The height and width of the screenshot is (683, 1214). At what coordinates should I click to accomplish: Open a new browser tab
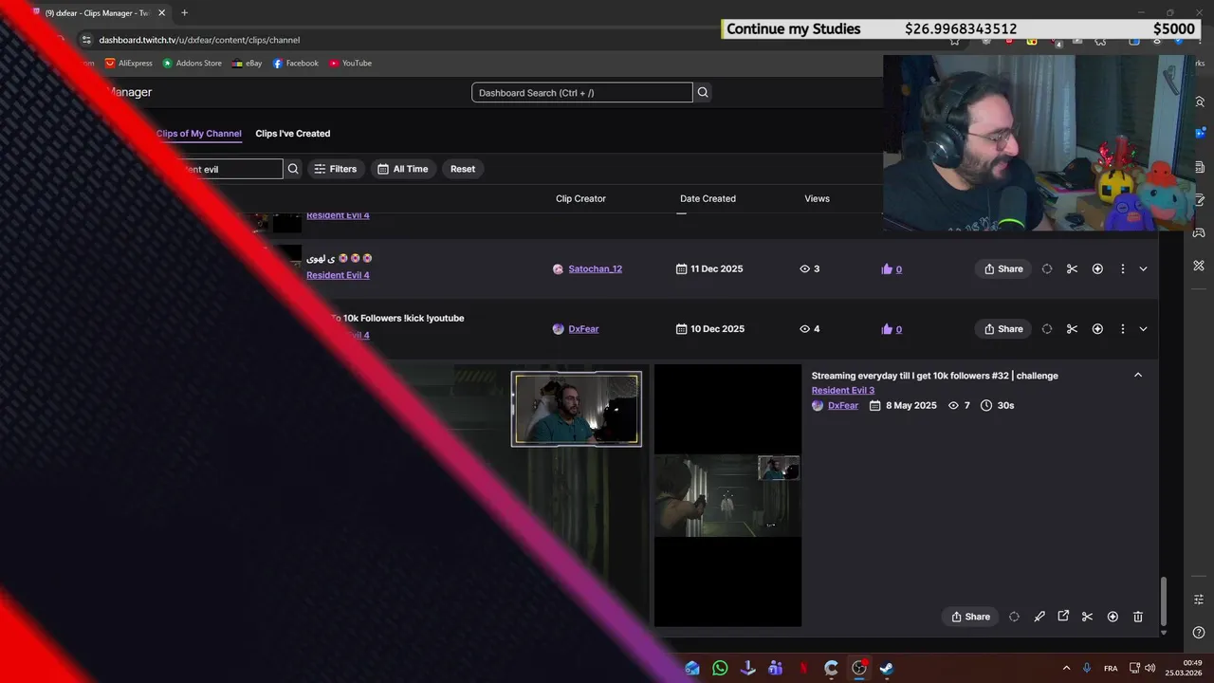[x=184, y=13]
